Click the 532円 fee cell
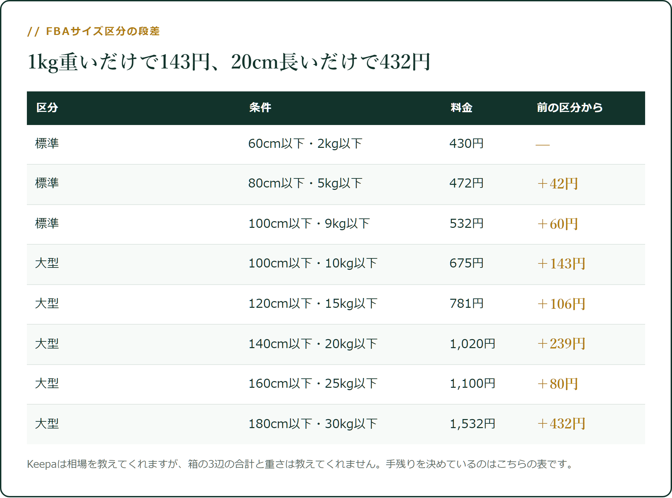This screenshot has height=498, width=672. click(466, 224)
